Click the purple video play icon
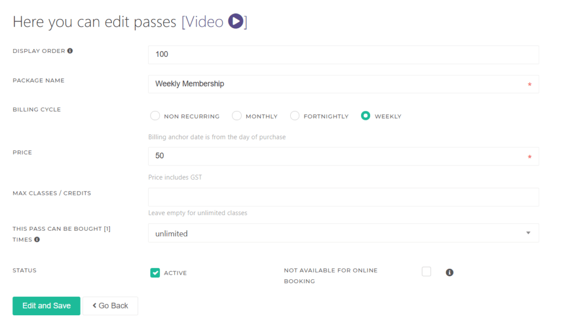 236,22
